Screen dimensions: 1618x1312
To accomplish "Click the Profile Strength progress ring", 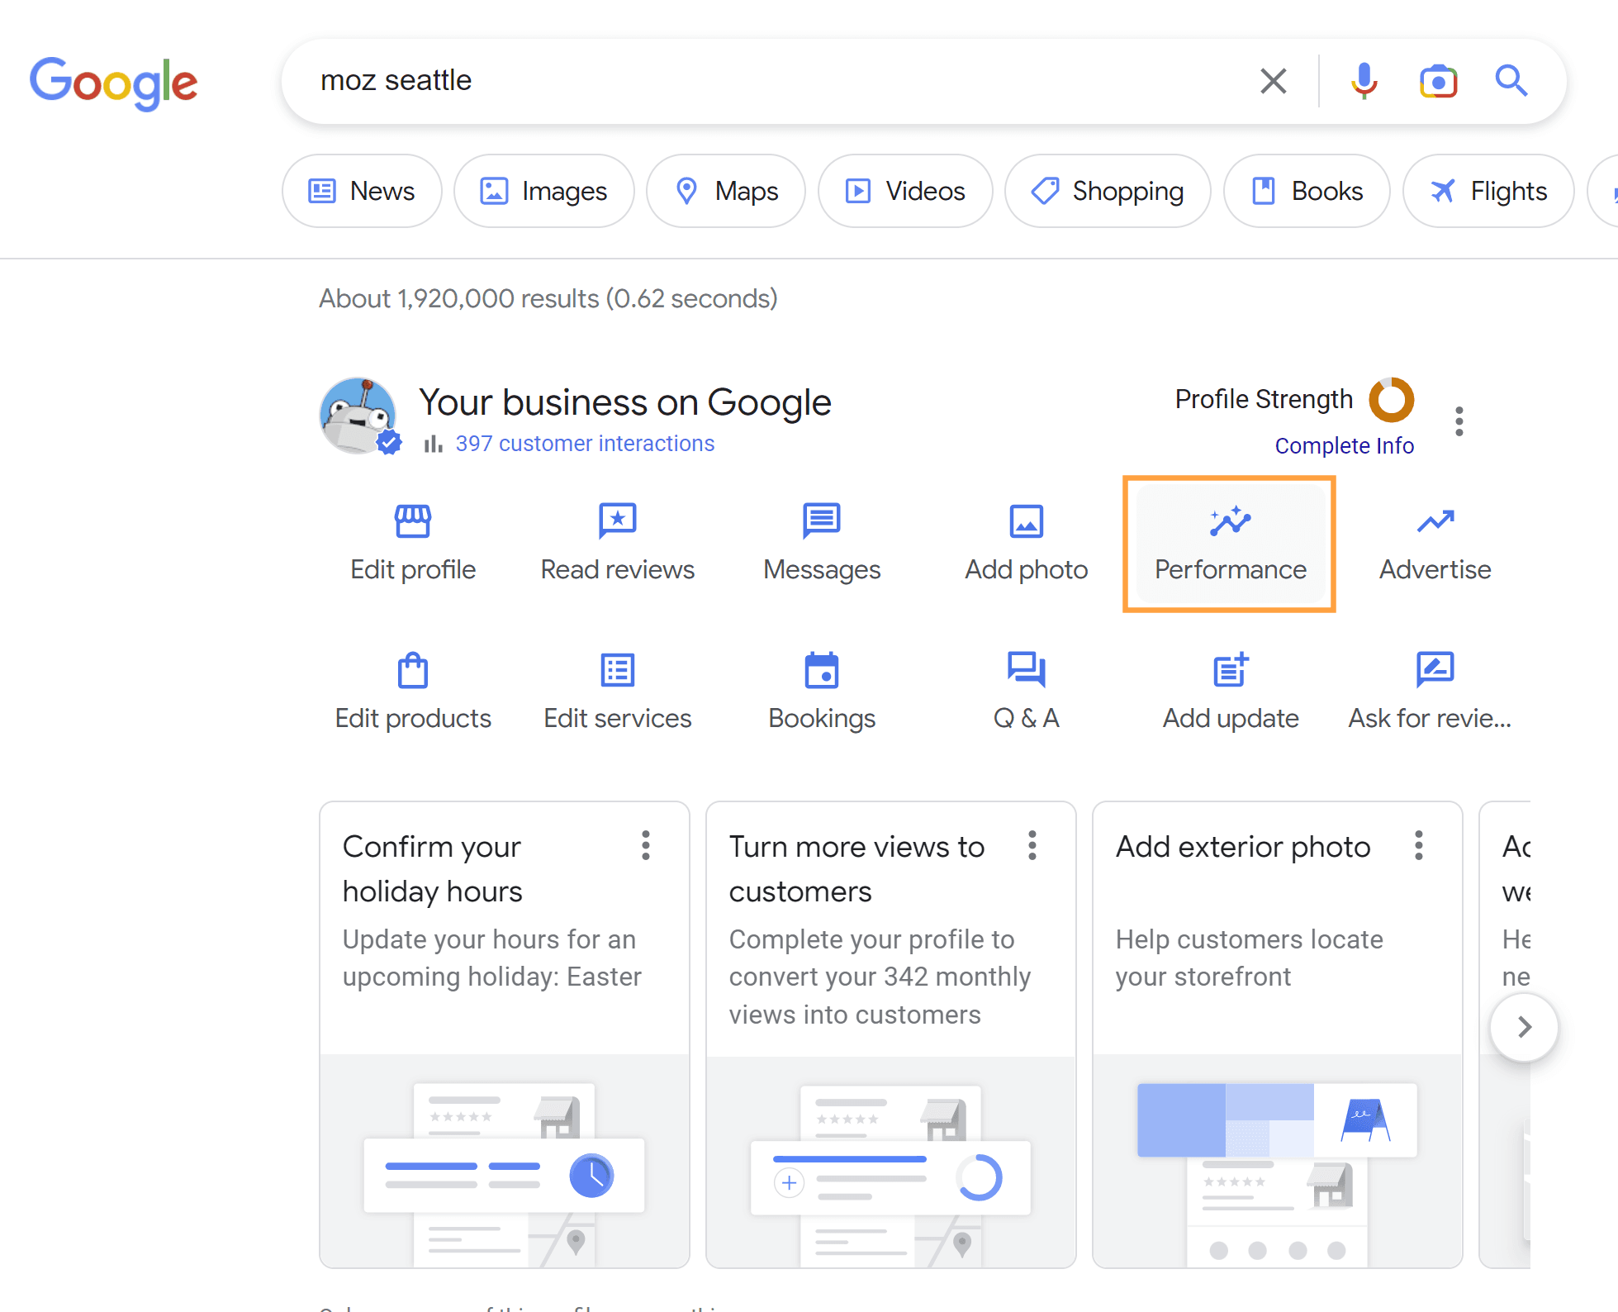I will click(1391, 400).
